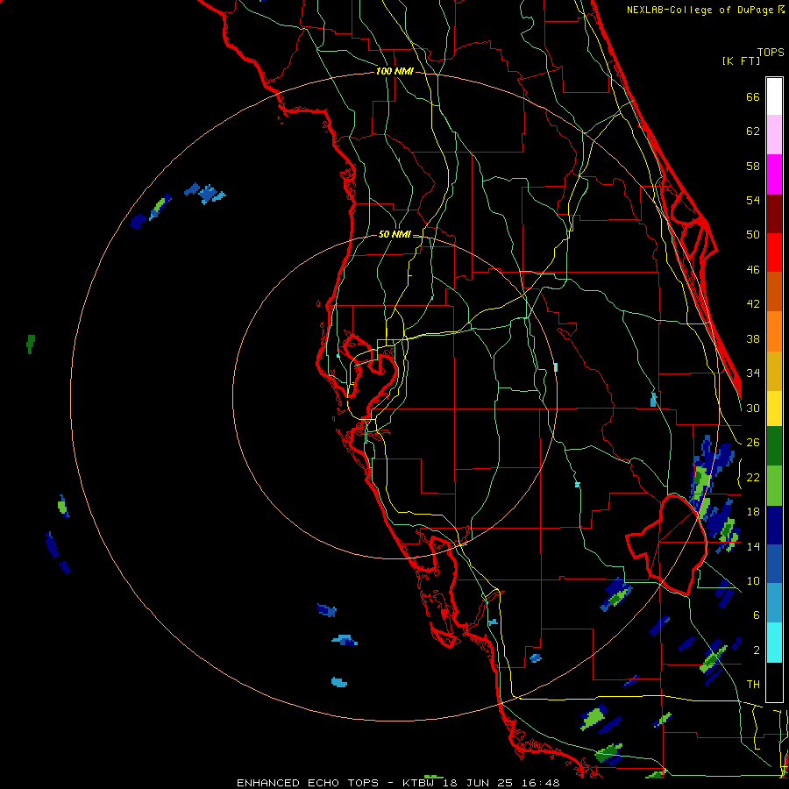Select the dark red (maroon) legend swatch
This screenshot has width=789, height=789.
[774, 215]
